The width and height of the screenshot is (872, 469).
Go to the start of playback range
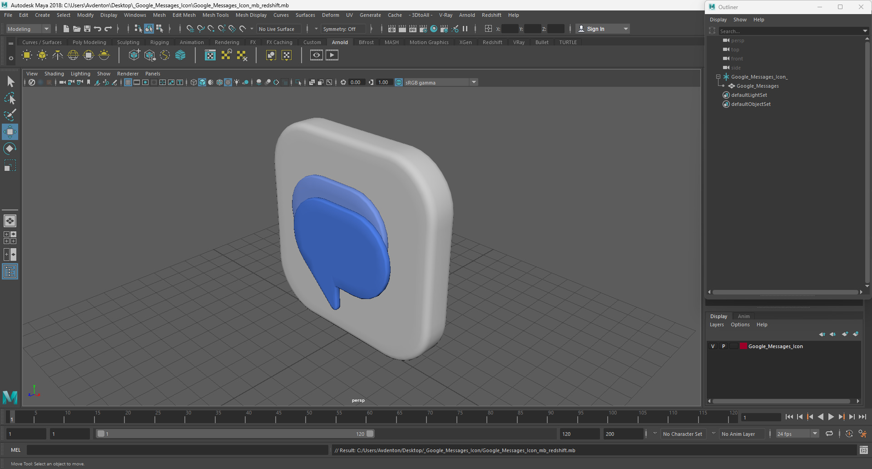pos(789,417)
